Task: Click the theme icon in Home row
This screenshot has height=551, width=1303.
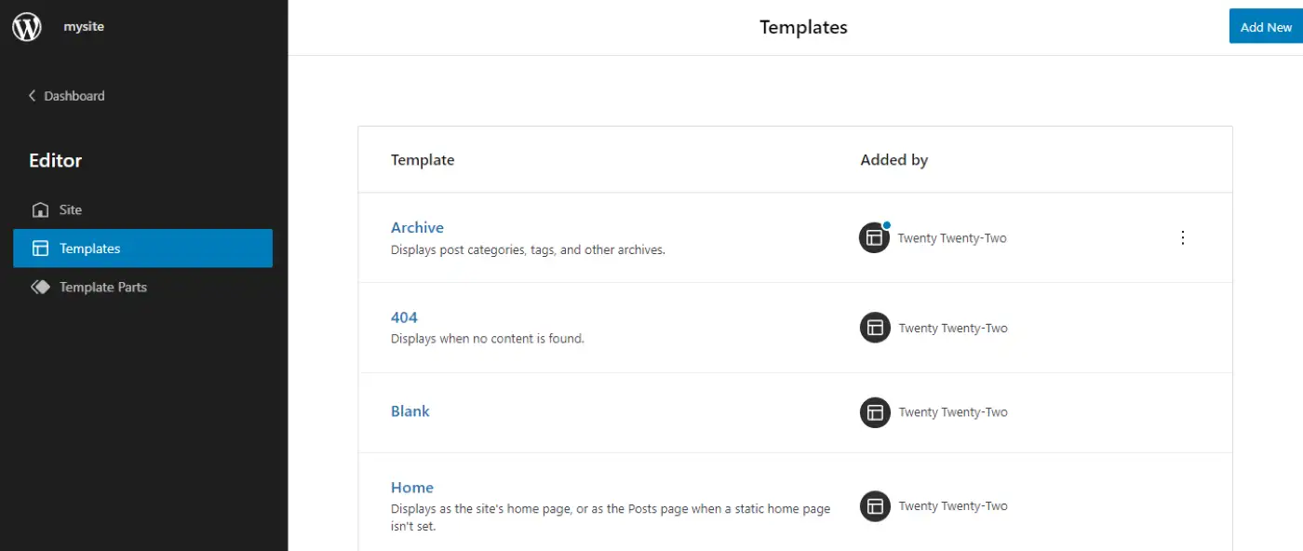Action: point(875,506)
